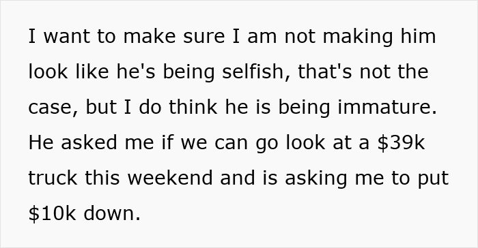
Task: Click the word 'look' starting second line
Action: pos(48,72)
